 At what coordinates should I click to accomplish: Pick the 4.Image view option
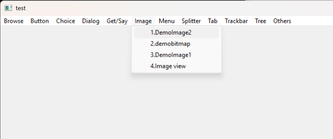click(168, 66)
